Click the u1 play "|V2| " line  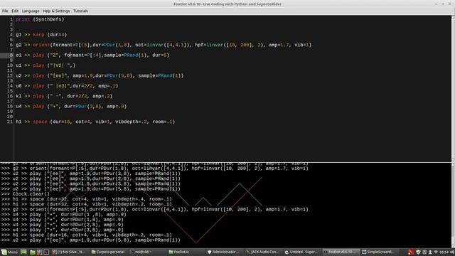(45, 65)
